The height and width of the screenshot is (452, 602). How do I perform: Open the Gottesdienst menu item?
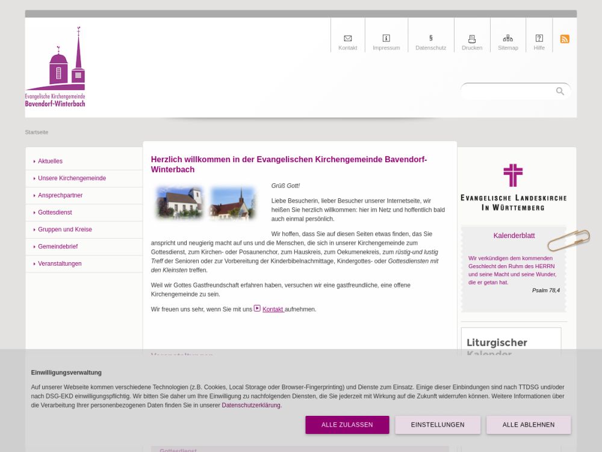tap(55, 213)
